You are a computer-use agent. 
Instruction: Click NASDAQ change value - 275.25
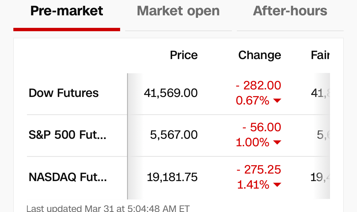(259, 170)
